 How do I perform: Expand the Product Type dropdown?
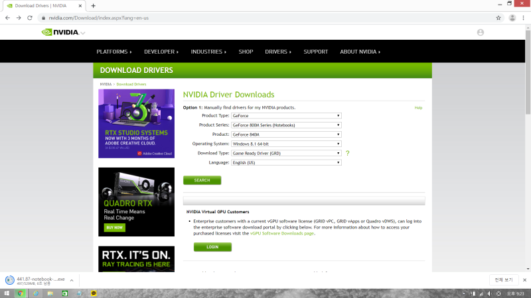click(286, 115)
